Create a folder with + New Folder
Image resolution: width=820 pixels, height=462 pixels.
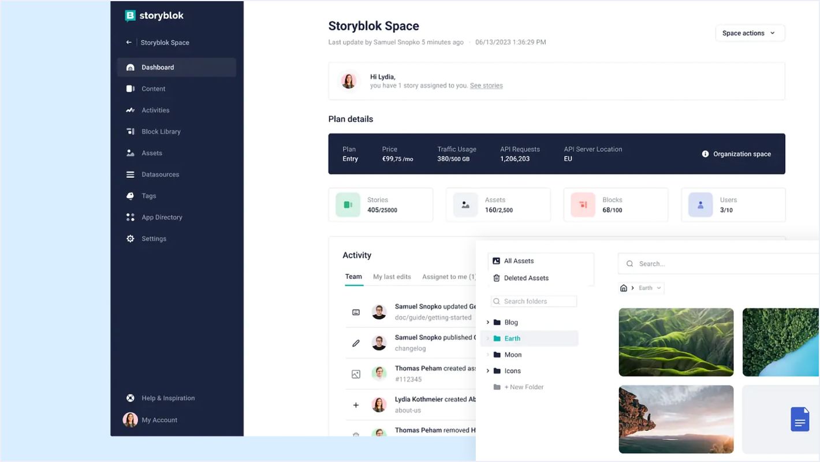[524, 386]
